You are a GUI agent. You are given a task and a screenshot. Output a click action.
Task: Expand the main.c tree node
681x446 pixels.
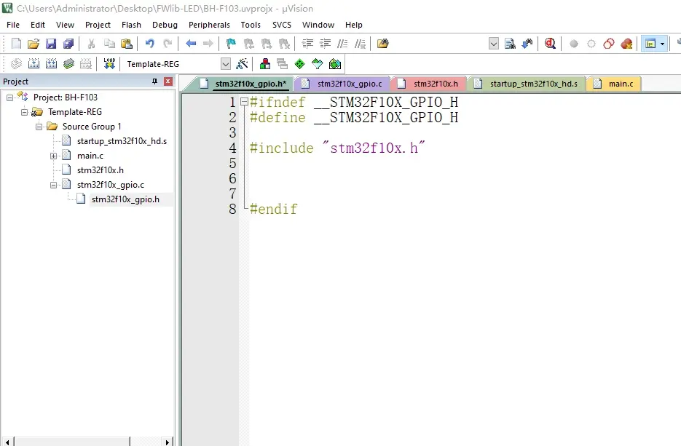click(54, 156)
